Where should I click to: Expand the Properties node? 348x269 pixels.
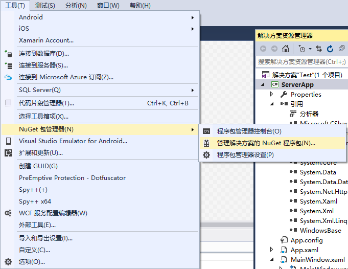272,94
